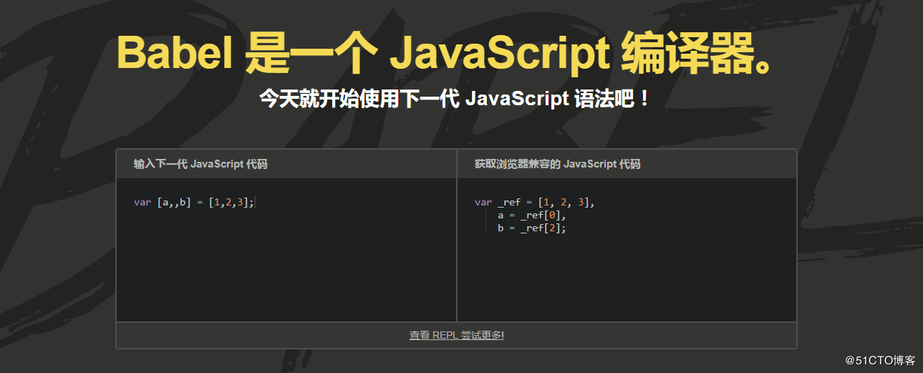The image size is (923, 373).
Task: Click the word 'Babel' in the headline
Action: 174,52
